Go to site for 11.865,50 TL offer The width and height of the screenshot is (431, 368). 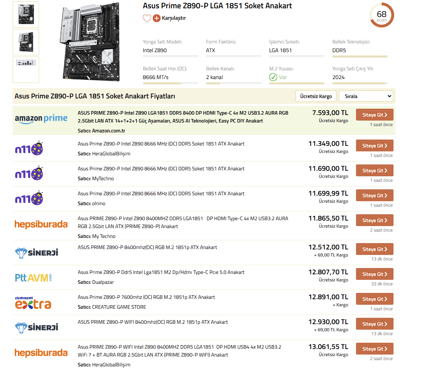(x=375, y=220)
